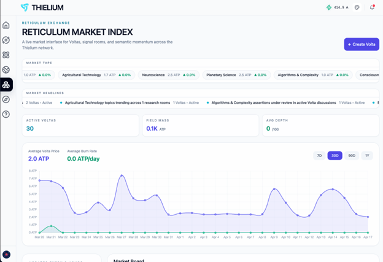383x262 pixels.
Task: Select the 30D time range
Action: click(x=335, y=156)
